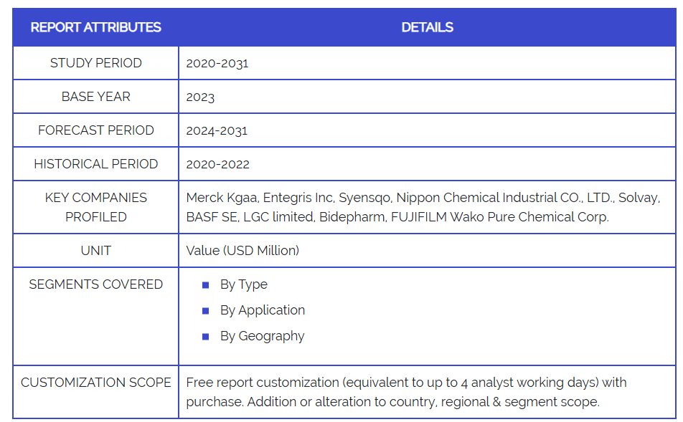Click the blue bullet beside By Application
683x422 pixels.
(x=206, y=311)
